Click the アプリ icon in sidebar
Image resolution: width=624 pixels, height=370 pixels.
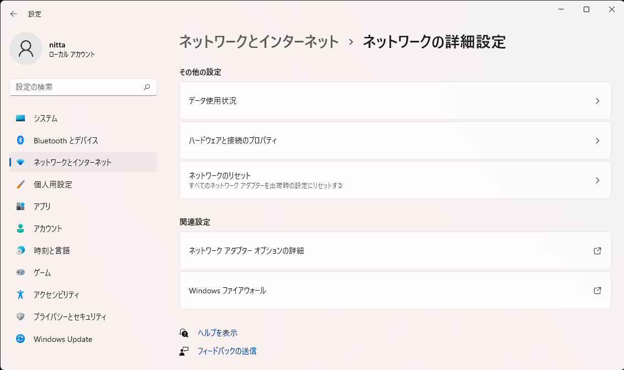click(x=20, y=206)
